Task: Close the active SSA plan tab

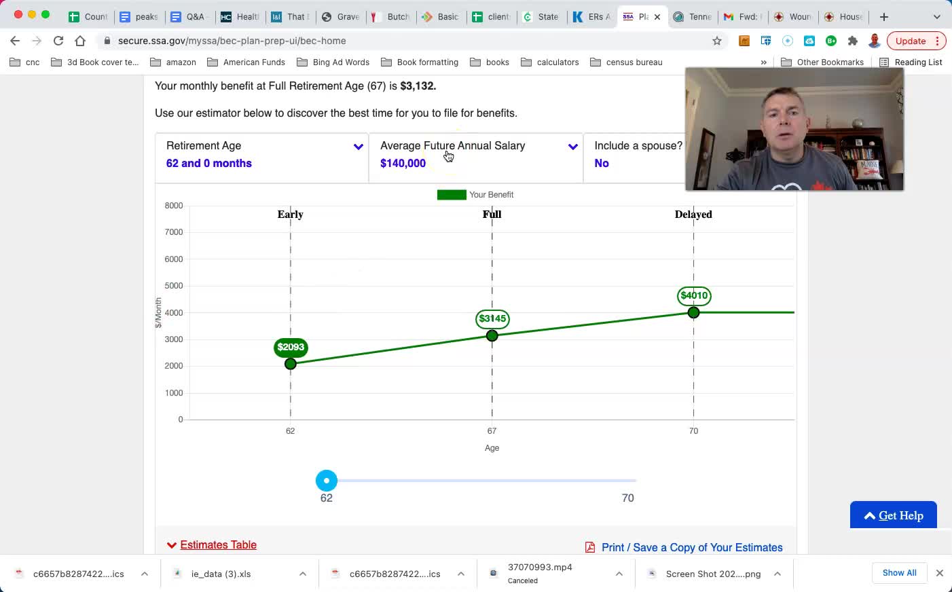Action: (x=657, y=17)
